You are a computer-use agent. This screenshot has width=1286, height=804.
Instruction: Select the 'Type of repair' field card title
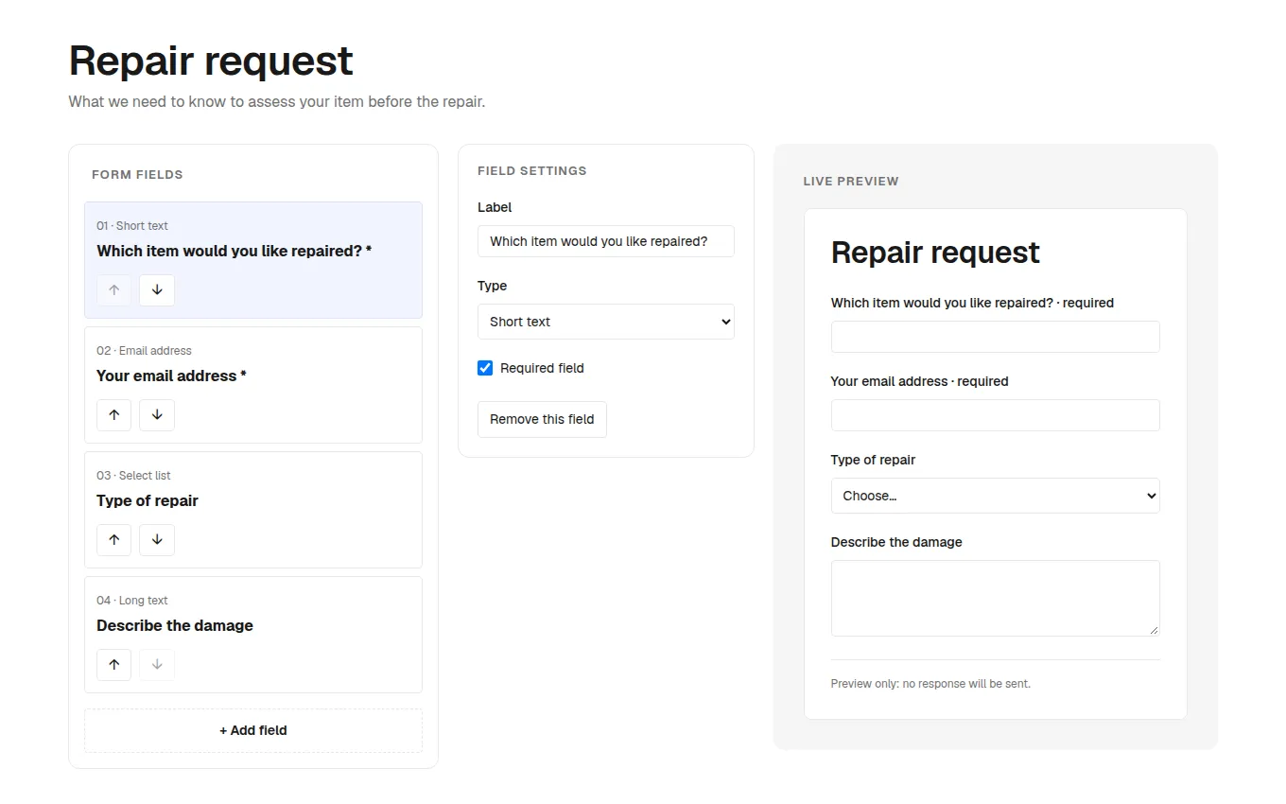click(x=148, y=500)
